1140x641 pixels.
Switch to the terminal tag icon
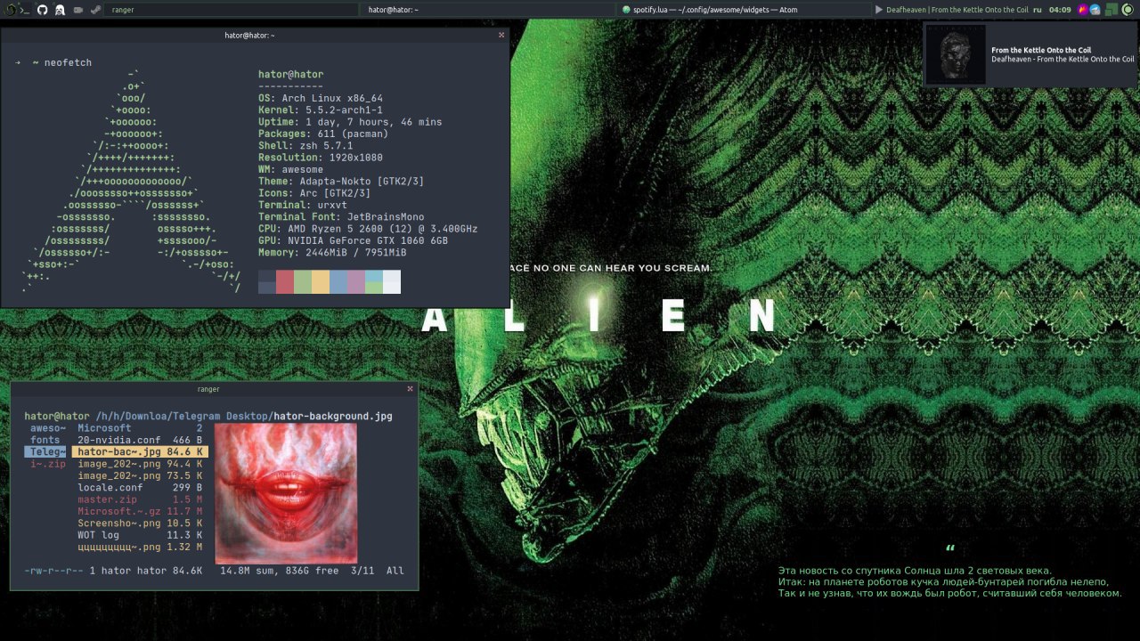coord(25,11)
